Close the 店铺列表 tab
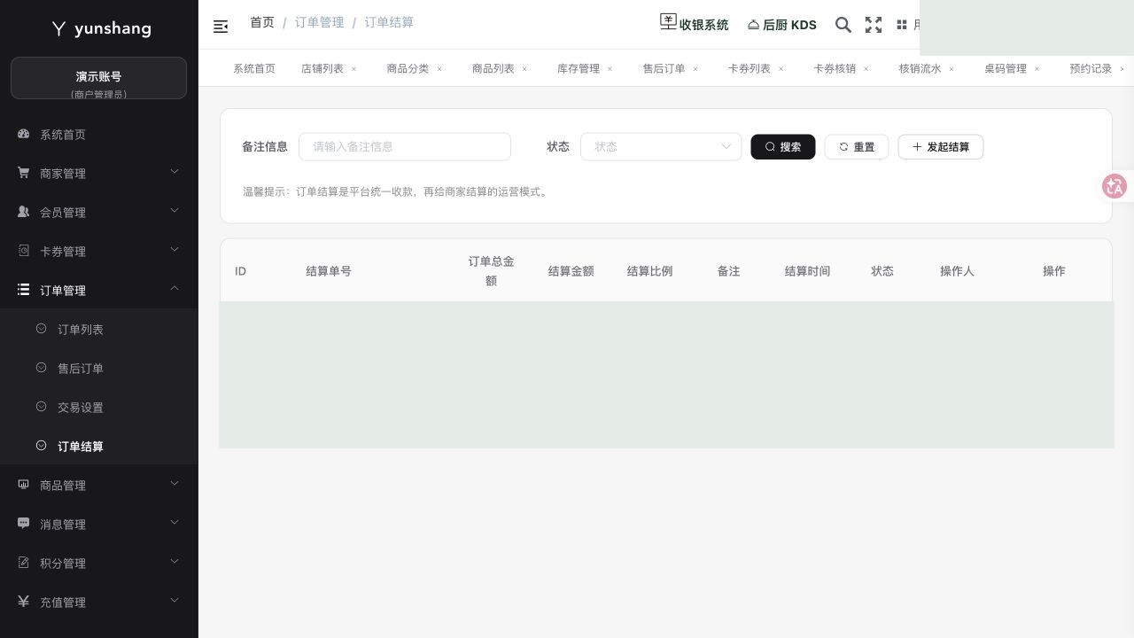1134x638 pixels. point(353,68)
